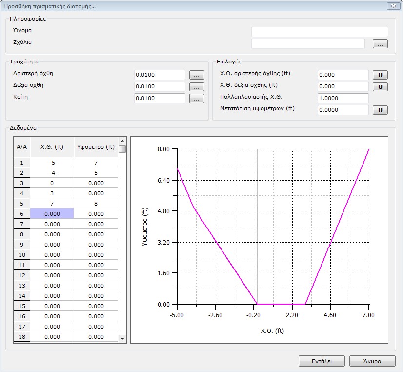Close the Προσθήκη πρισματικής διατομής dialog window

[x=392, y=6]
